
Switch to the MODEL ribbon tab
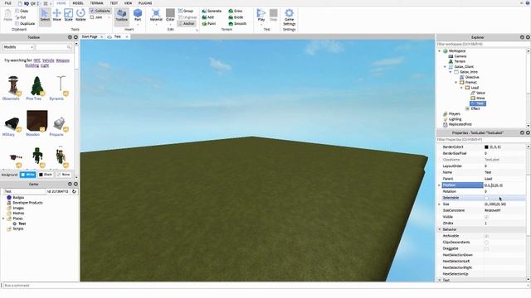78,3
